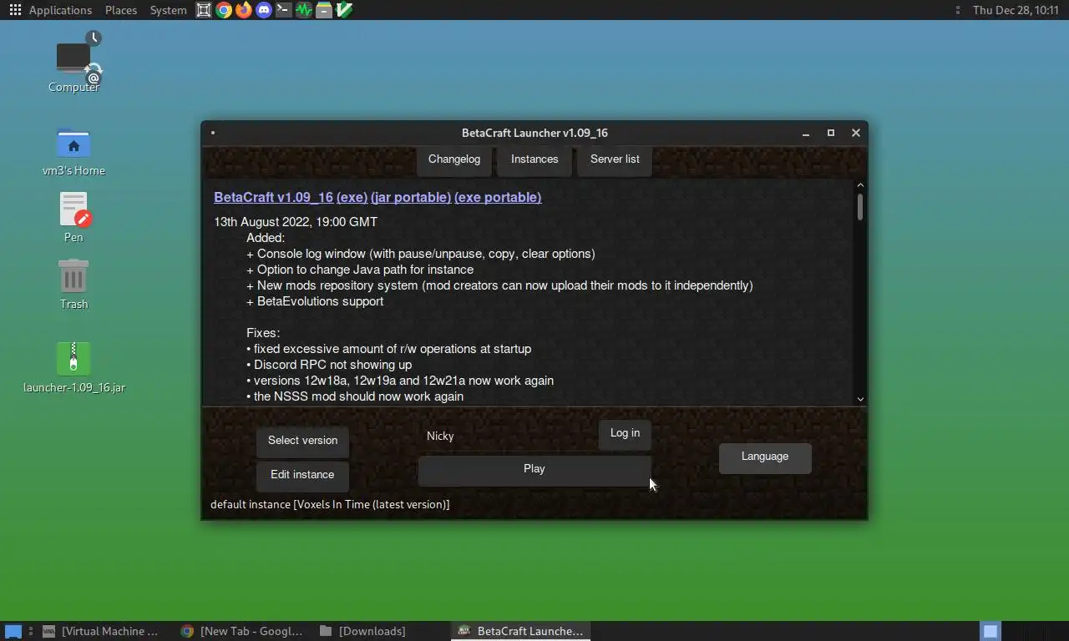Click the 'Console log window' changelog line
Viewport: 1069px width, 641px height.
(x=421, y=254)
